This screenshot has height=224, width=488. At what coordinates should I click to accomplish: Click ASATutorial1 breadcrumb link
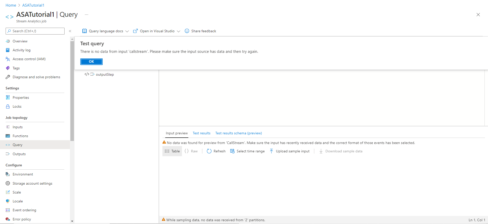coord(33,5)
